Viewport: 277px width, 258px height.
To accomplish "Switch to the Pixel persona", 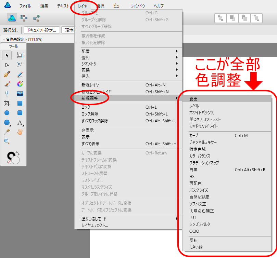I will pos(24,18).
